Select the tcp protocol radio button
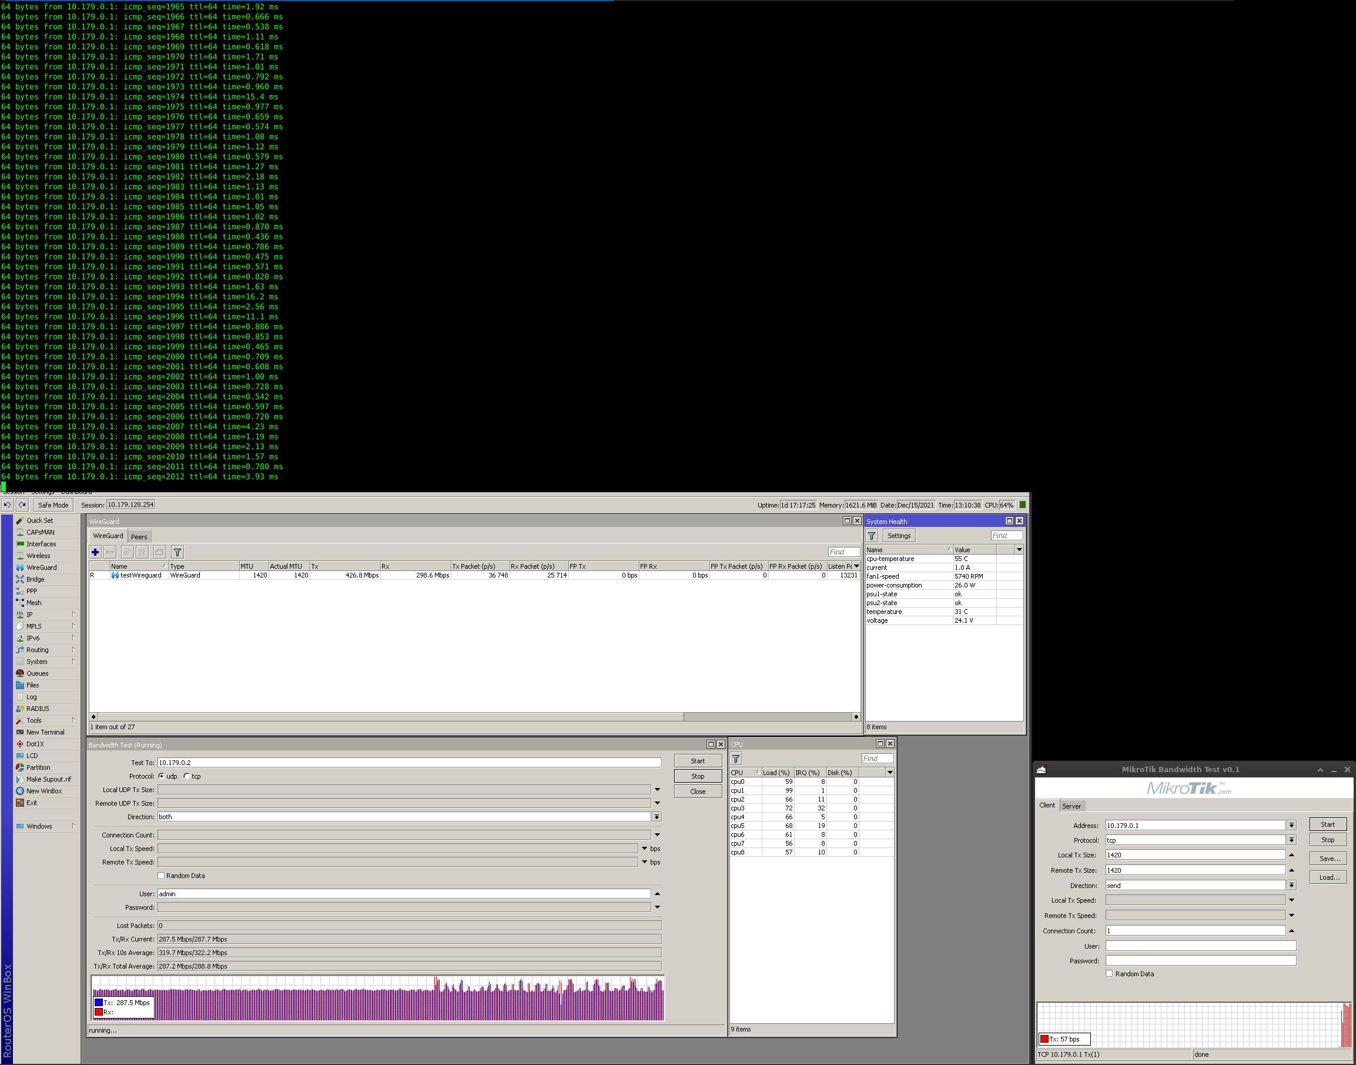 coord(187,776)
